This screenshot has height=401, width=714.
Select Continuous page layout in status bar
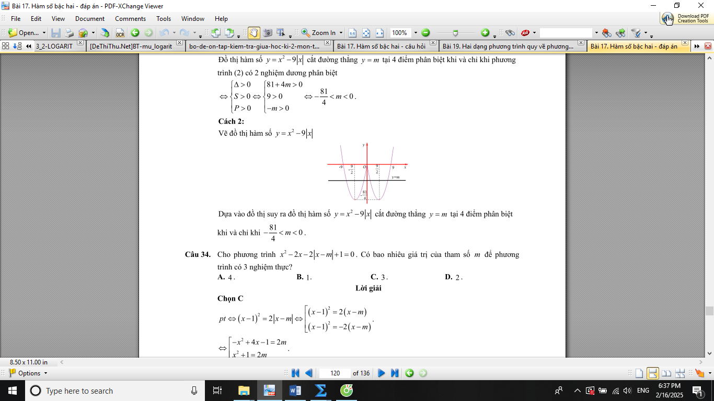click(x=652, y=373)
